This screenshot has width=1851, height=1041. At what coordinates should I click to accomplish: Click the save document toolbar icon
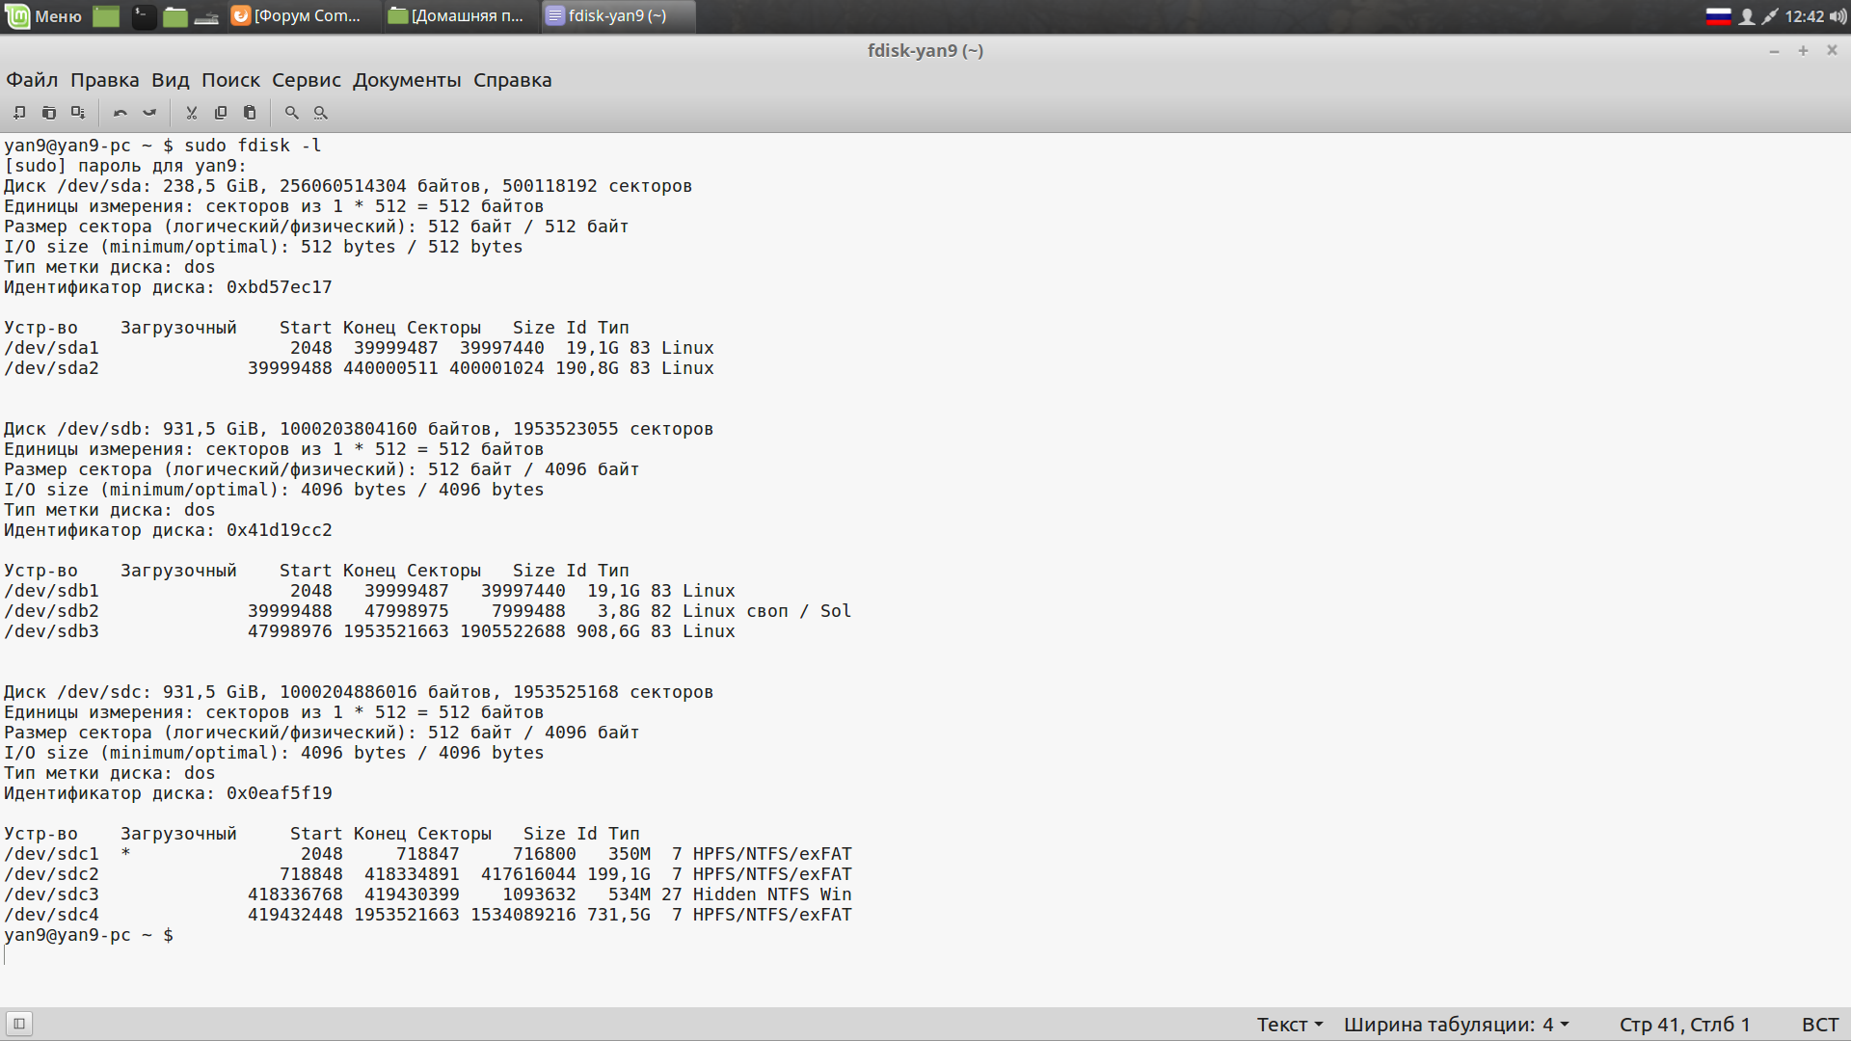click(78, 113)
